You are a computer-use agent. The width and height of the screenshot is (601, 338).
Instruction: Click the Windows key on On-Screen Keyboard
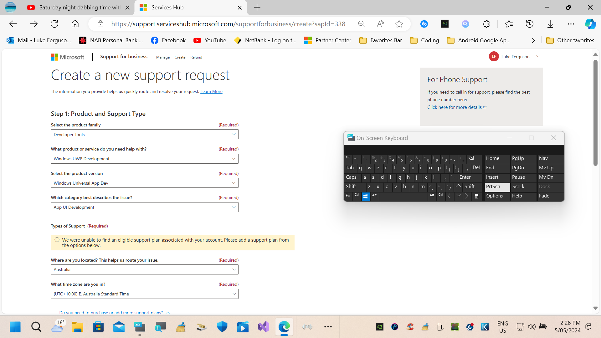point(366,196)
